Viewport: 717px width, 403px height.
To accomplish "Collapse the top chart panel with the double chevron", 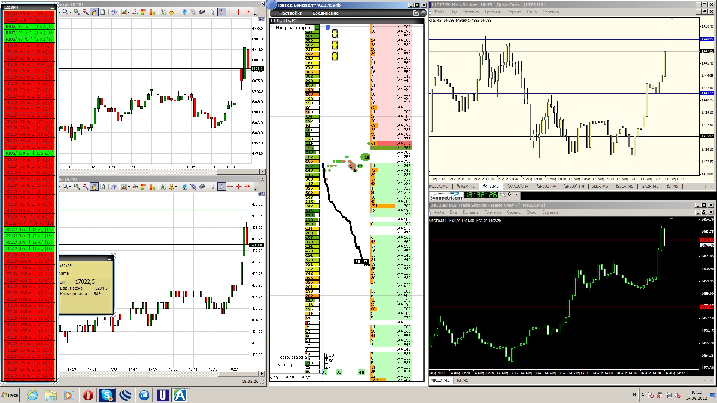I will pos(261,19).
